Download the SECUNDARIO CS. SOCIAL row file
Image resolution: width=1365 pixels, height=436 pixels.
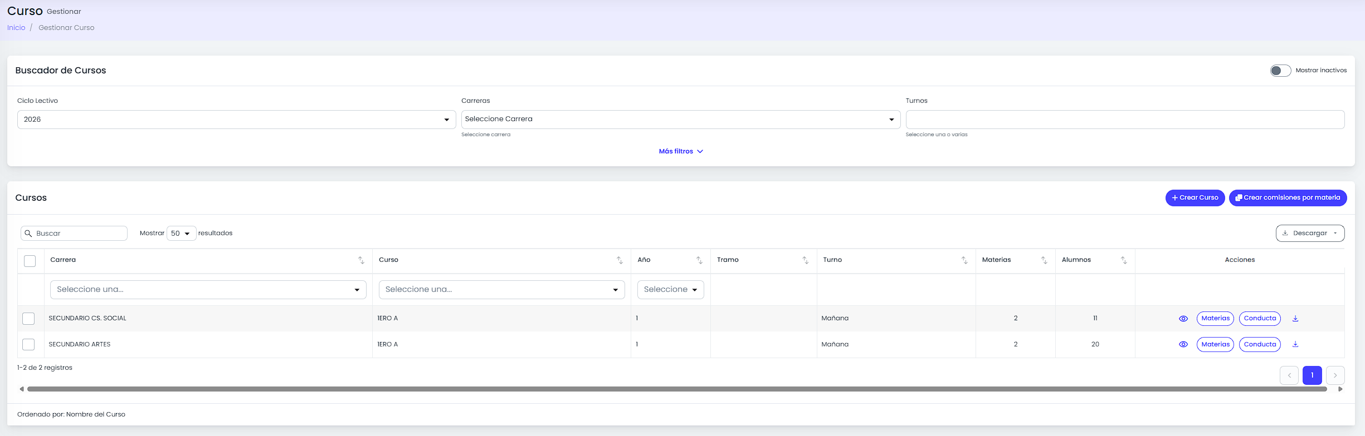(1295, 319)
